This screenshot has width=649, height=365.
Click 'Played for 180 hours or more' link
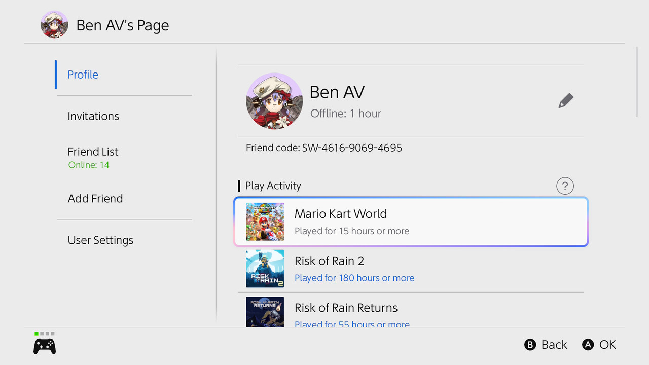point(354,278)
